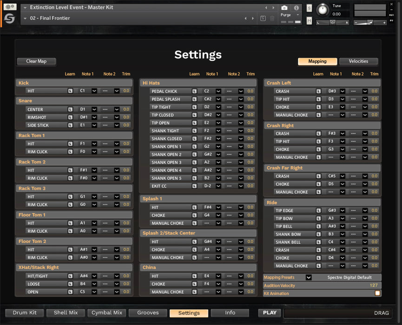The image size is (402, 325).
Task: Click learn icon for China HIT
Action: 195,276
